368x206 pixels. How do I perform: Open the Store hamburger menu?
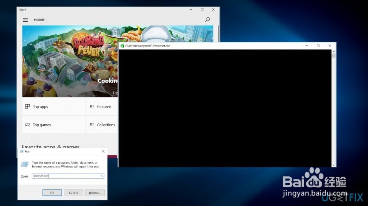[25, 20]
